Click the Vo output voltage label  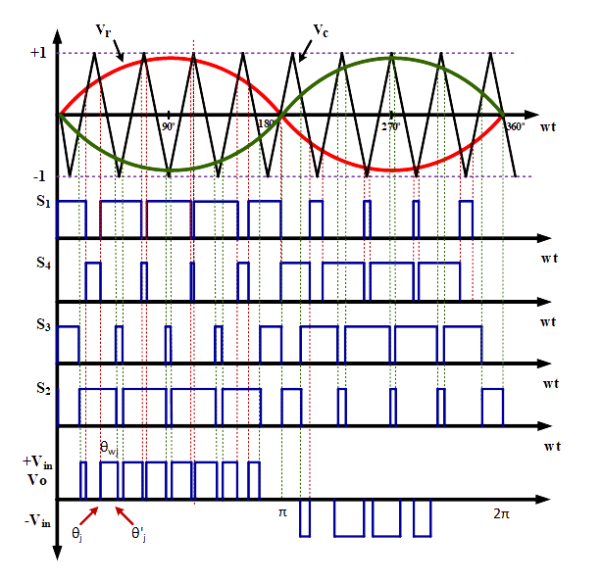click(37, 480)
